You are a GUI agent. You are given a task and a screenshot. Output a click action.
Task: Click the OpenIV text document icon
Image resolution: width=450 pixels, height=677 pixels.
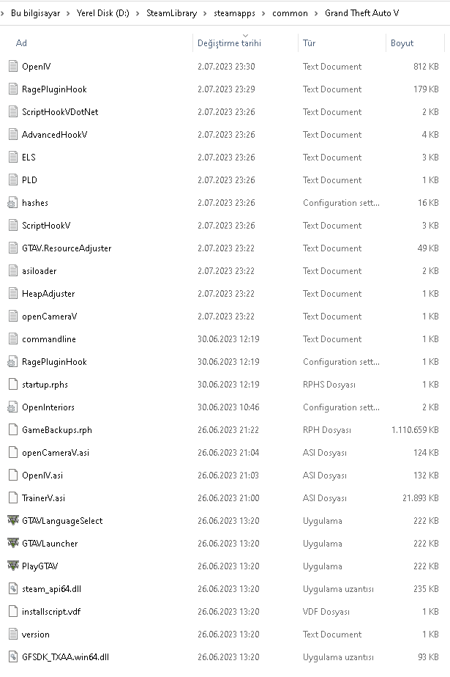[12, 67]
